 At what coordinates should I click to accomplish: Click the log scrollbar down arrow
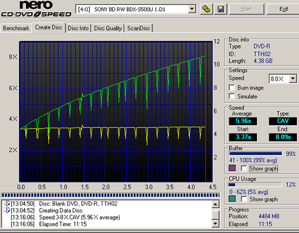(x=215, y=224)
